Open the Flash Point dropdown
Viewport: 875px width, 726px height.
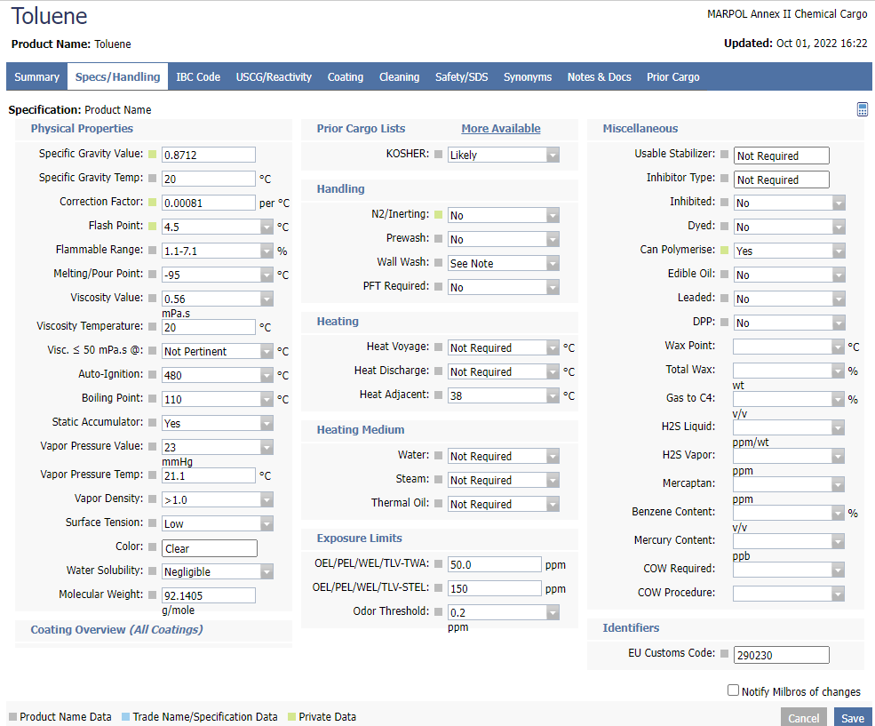pyautogui.click(x=266, y=227)
